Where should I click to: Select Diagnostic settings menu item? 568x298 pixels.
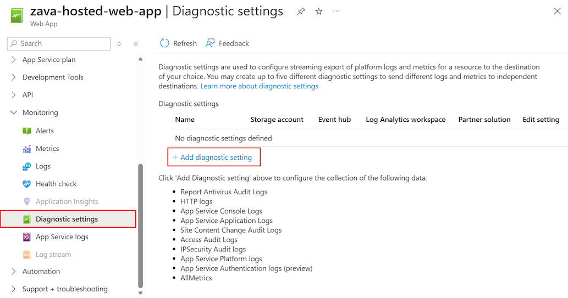[68, 219]
